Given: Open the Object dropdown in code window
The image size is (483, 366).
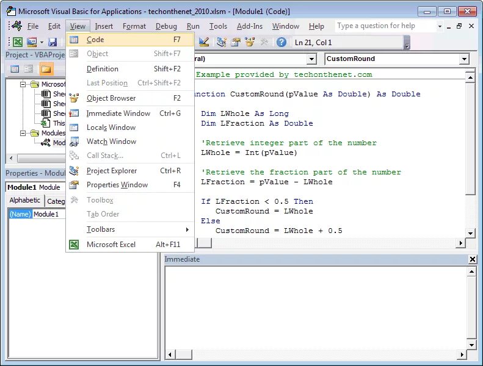Looking at the screenshot, I should [x=312, y=59].
